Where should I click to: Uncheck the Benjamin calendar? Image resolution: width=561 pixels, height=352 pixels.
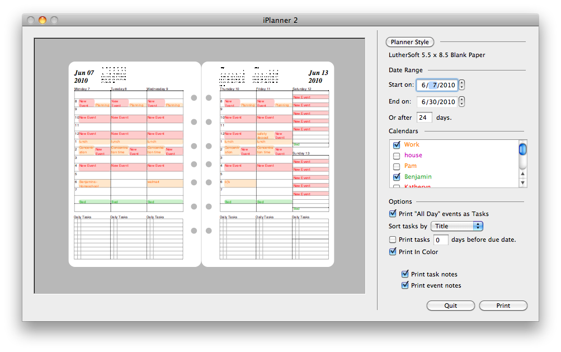(x=397, y=177)
